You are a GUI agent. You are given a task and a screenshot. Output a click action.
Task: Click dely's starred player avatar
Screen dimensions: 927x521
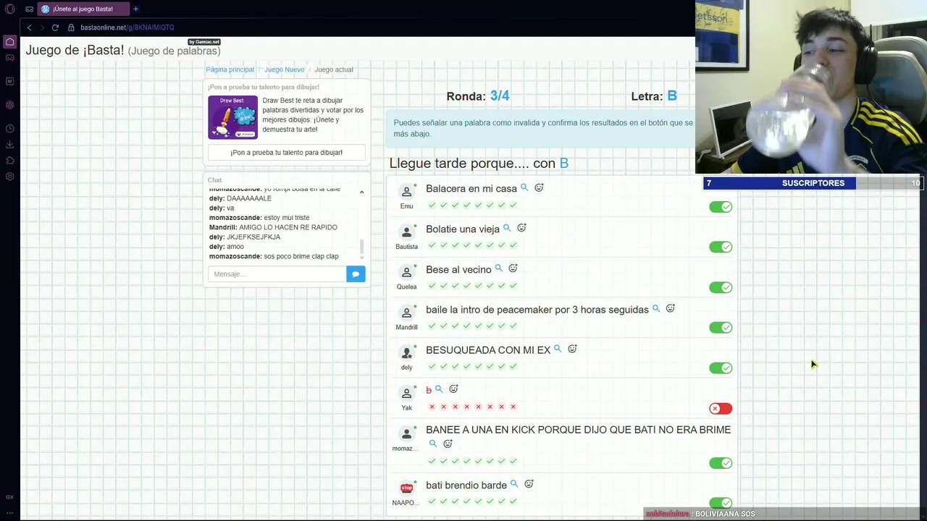[406, 353]
